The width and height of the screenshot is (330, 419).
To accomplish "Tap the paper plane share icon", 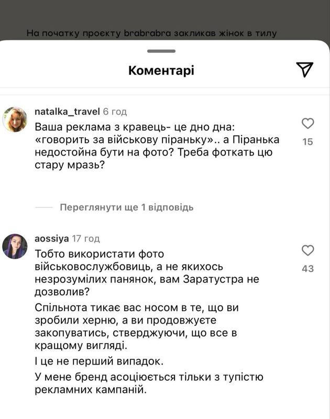I will (304, 69).
